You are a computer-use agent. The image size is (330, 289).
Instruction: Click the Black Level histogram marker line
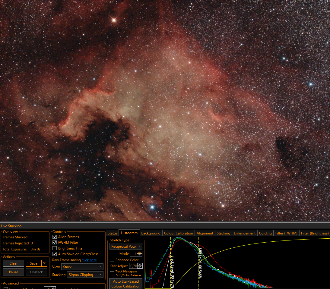[x=171, y=263]
